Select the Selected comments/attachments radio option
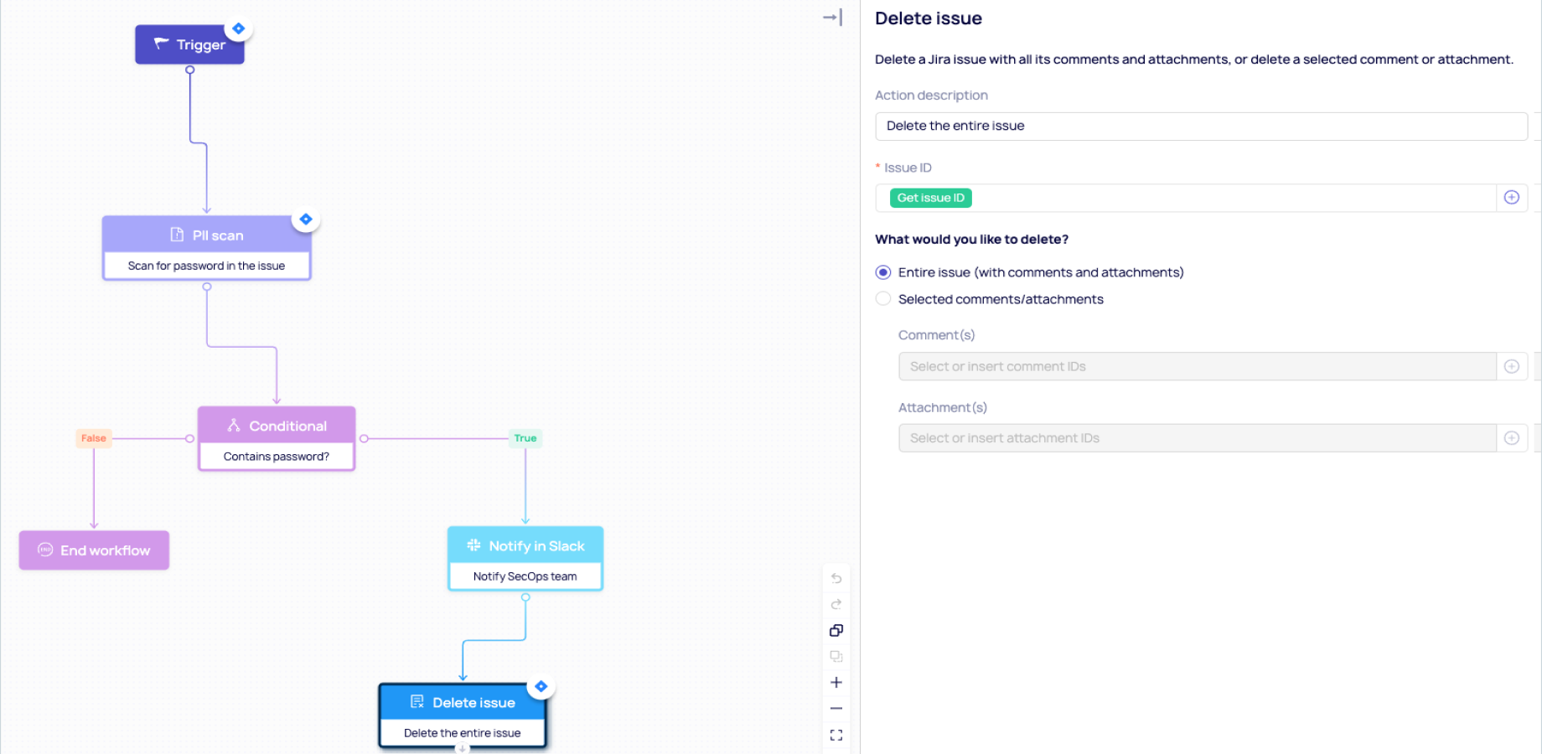The image size is (1542, 754). tap(882, 299)
